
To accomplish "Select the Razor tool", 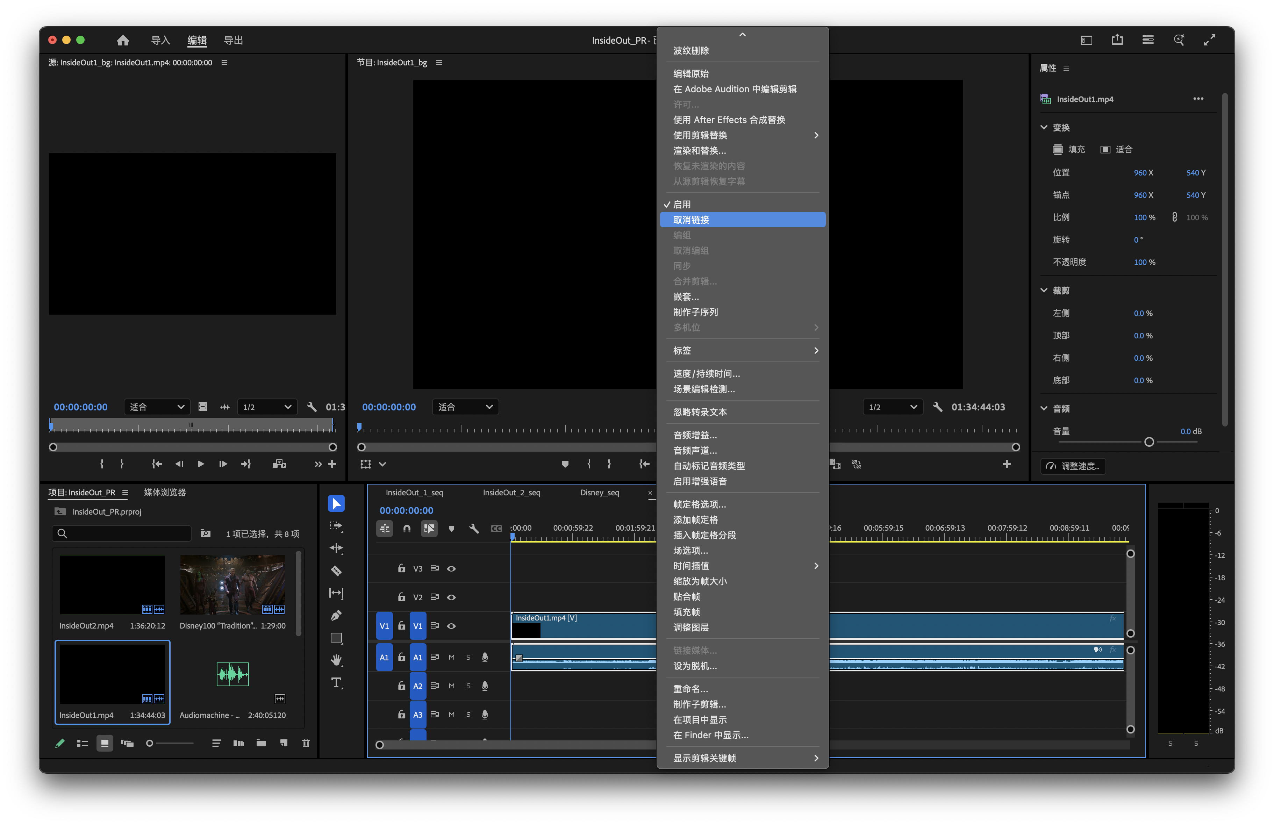I will [x=336, y=571].
